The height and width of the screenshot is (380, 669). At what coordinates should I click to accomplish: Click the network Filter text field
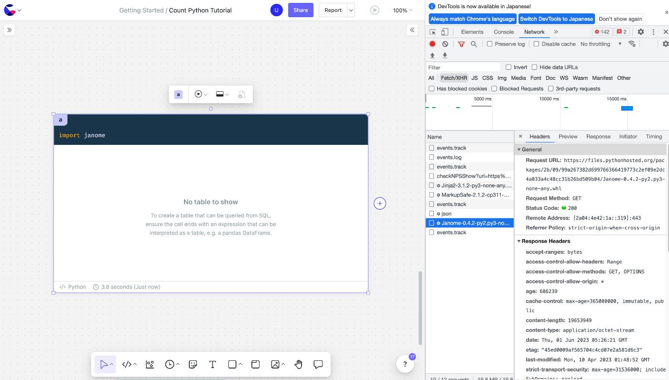click(x=464, y=67)
